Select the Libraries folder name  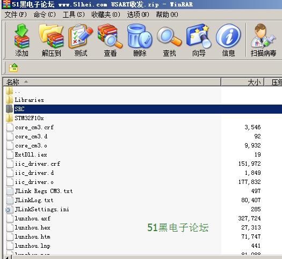pyautogui.click(x=30, y=100)
